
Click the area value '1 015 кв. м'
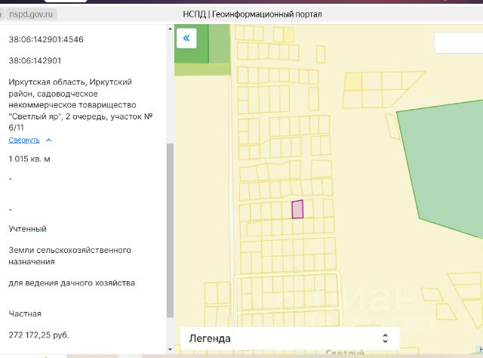tap(29, 159)
